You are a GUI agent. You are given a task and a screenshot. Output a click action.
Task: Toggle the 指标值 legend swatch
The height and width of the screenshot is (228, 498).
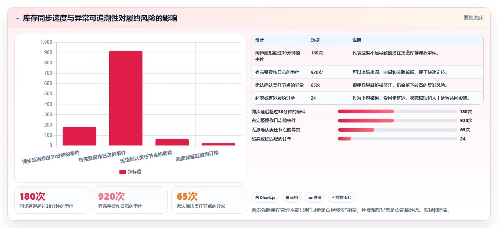pos(122,172)
